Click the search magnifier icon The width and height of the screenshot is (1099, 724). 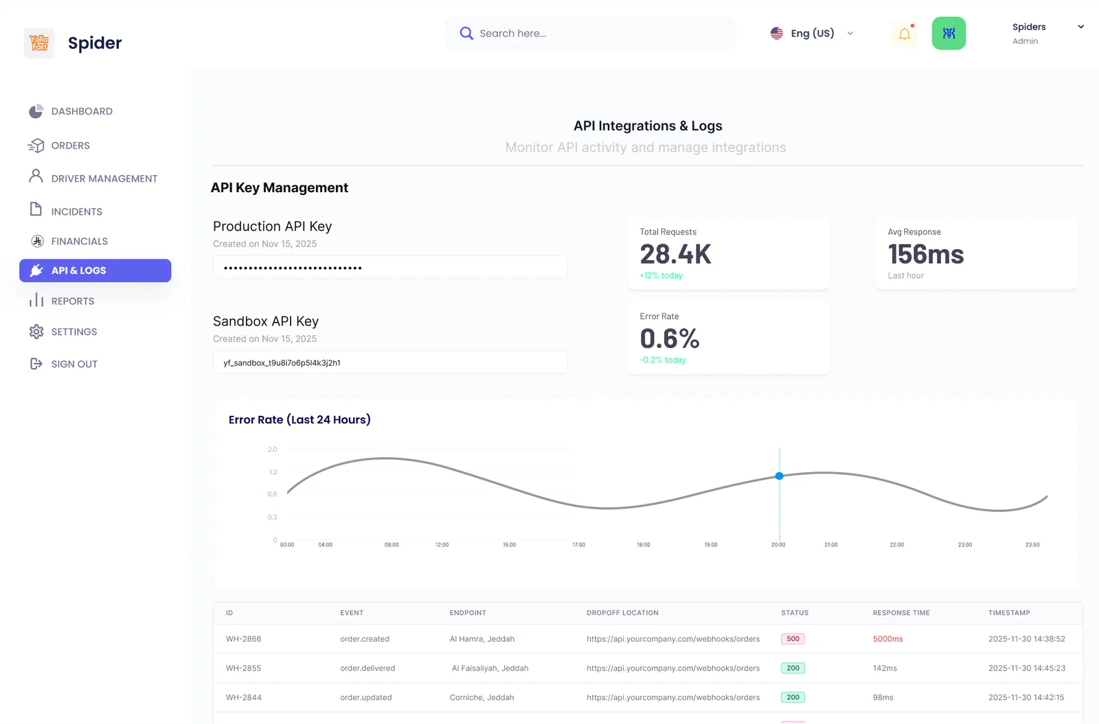point(466,33)
